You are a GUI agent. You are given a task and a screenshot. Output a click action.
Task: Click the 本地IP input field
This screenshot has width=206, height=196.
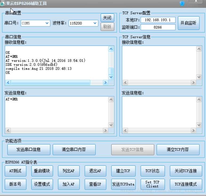point(158,20)
